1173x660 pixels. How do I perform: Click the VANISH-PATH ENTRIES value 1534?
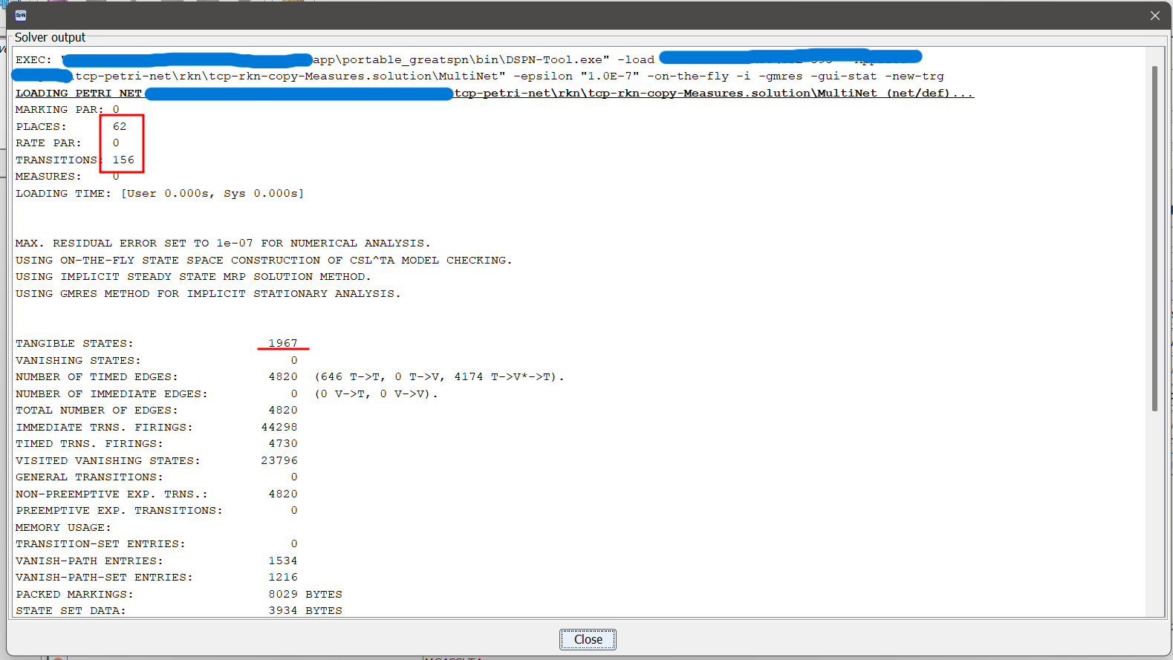[x=282, y=561]
